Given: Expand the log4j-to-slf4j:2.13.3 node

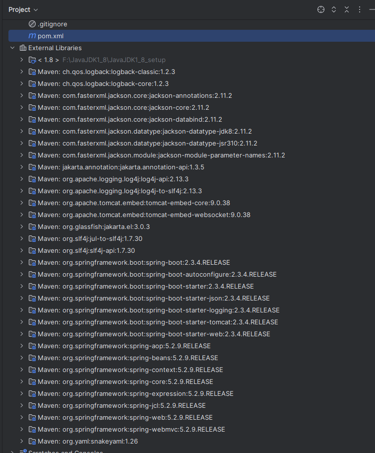Looking at the screenshot, I should 22,191.
